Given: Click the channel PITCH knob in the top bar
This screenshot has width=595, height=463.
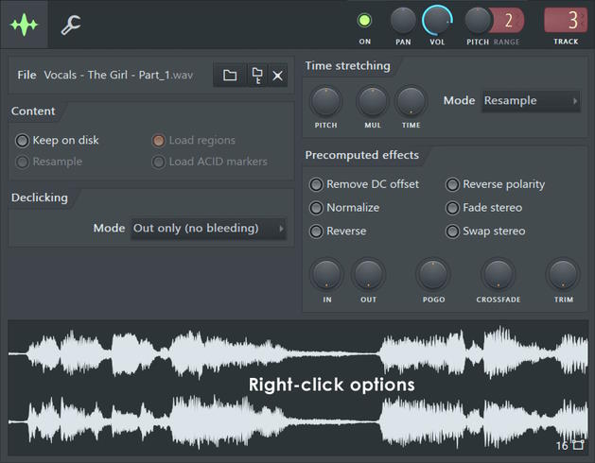Looking at the screenshot, I should (478, 20).
